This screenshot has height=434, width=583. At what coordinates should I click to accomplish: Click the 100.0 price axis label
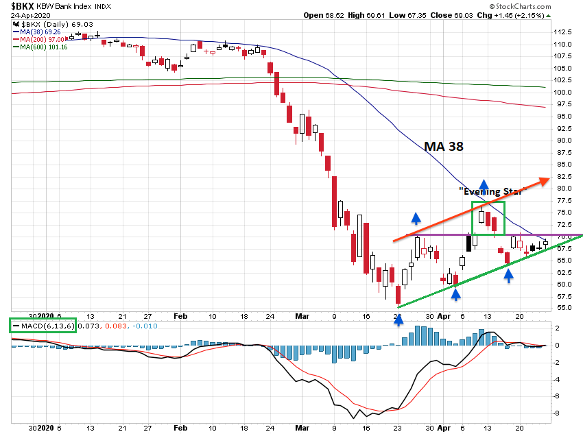coord(562,92)
